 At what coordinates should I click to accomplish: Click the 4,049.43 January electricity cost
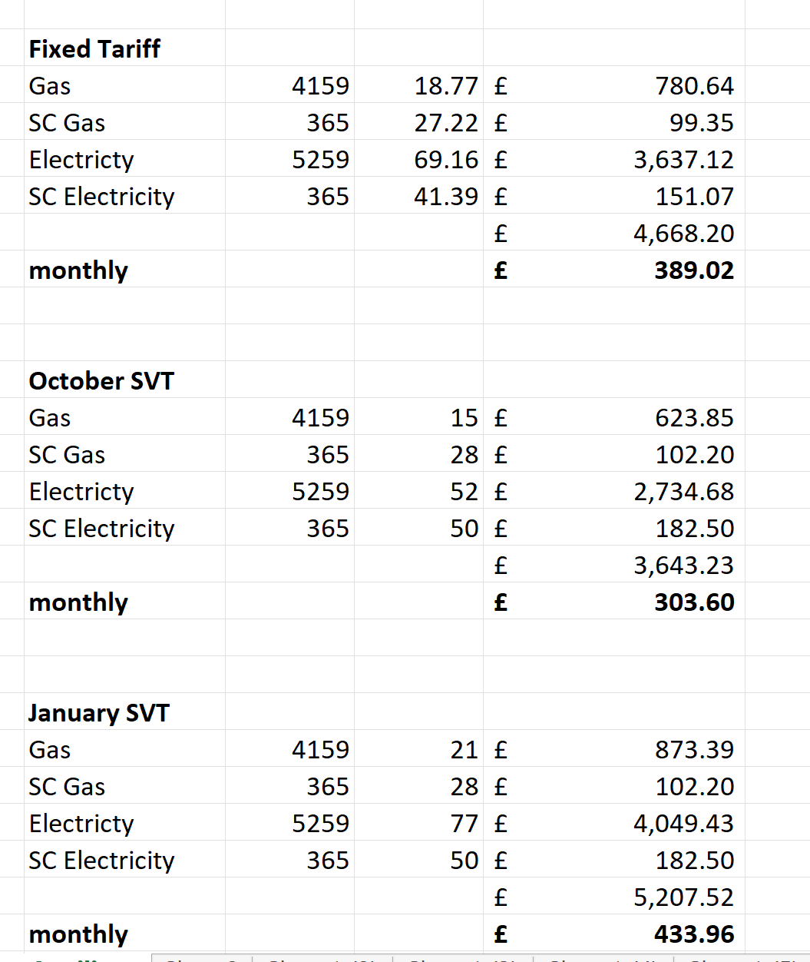click(683, 824)
